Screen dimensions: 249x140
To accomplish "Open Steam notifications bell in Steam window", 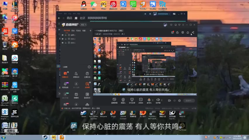I will coord(150,14).
